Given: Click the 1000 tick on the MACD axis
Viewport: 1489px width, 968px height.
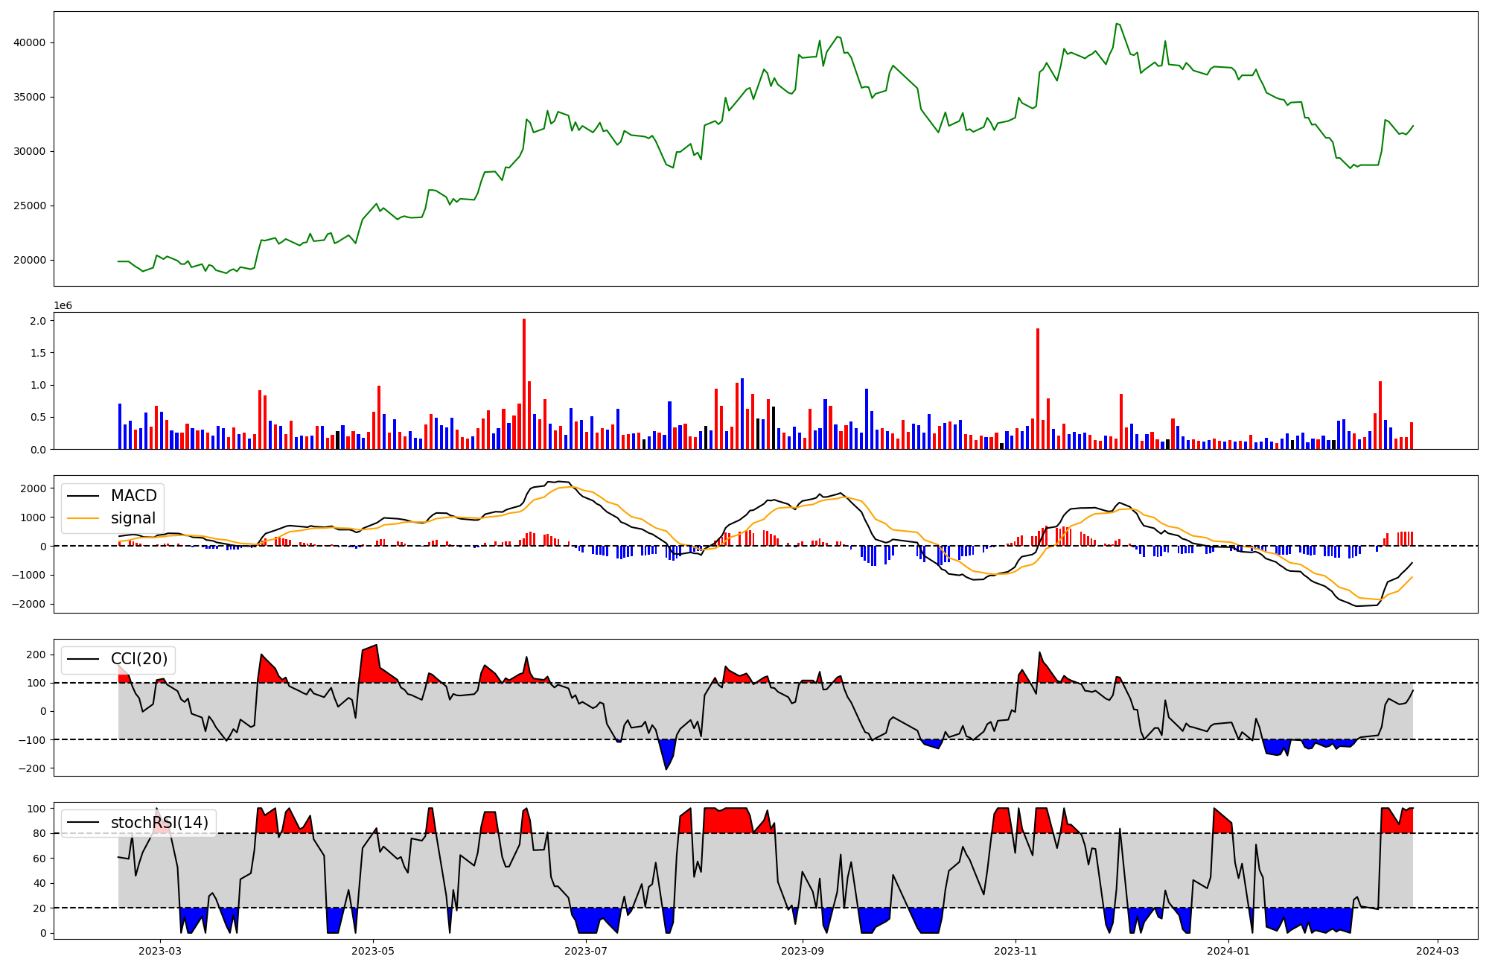Looking at the screenshot, I should [x=34, y=518].
